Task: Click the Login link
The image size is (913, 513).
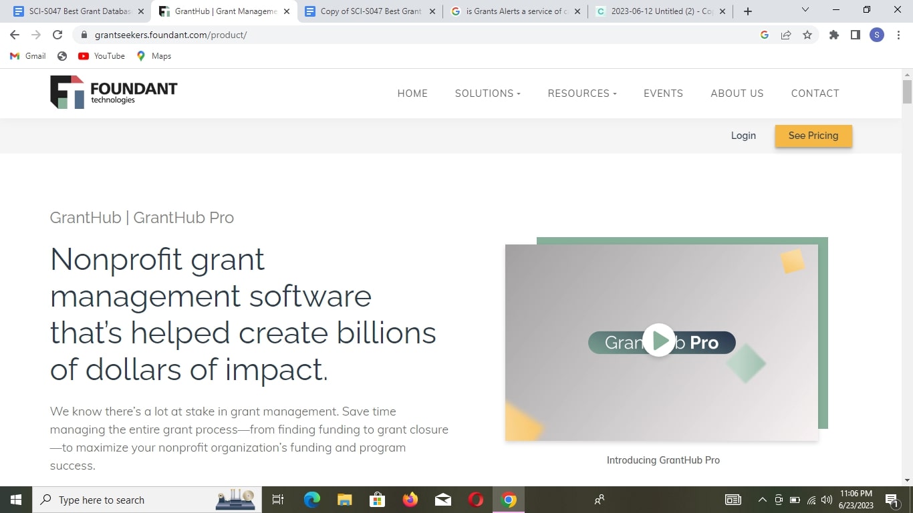Action: coord(743,136)
